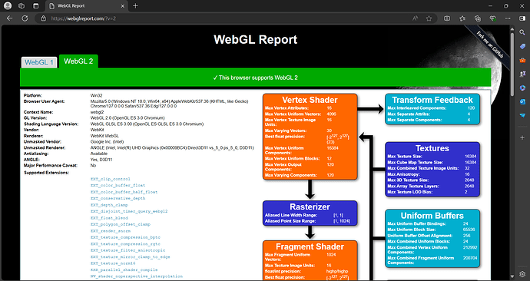Viewport: 530px width, 281px height.
Task: Click the page vertical scrollbar thumb
Action: point(512,64)
